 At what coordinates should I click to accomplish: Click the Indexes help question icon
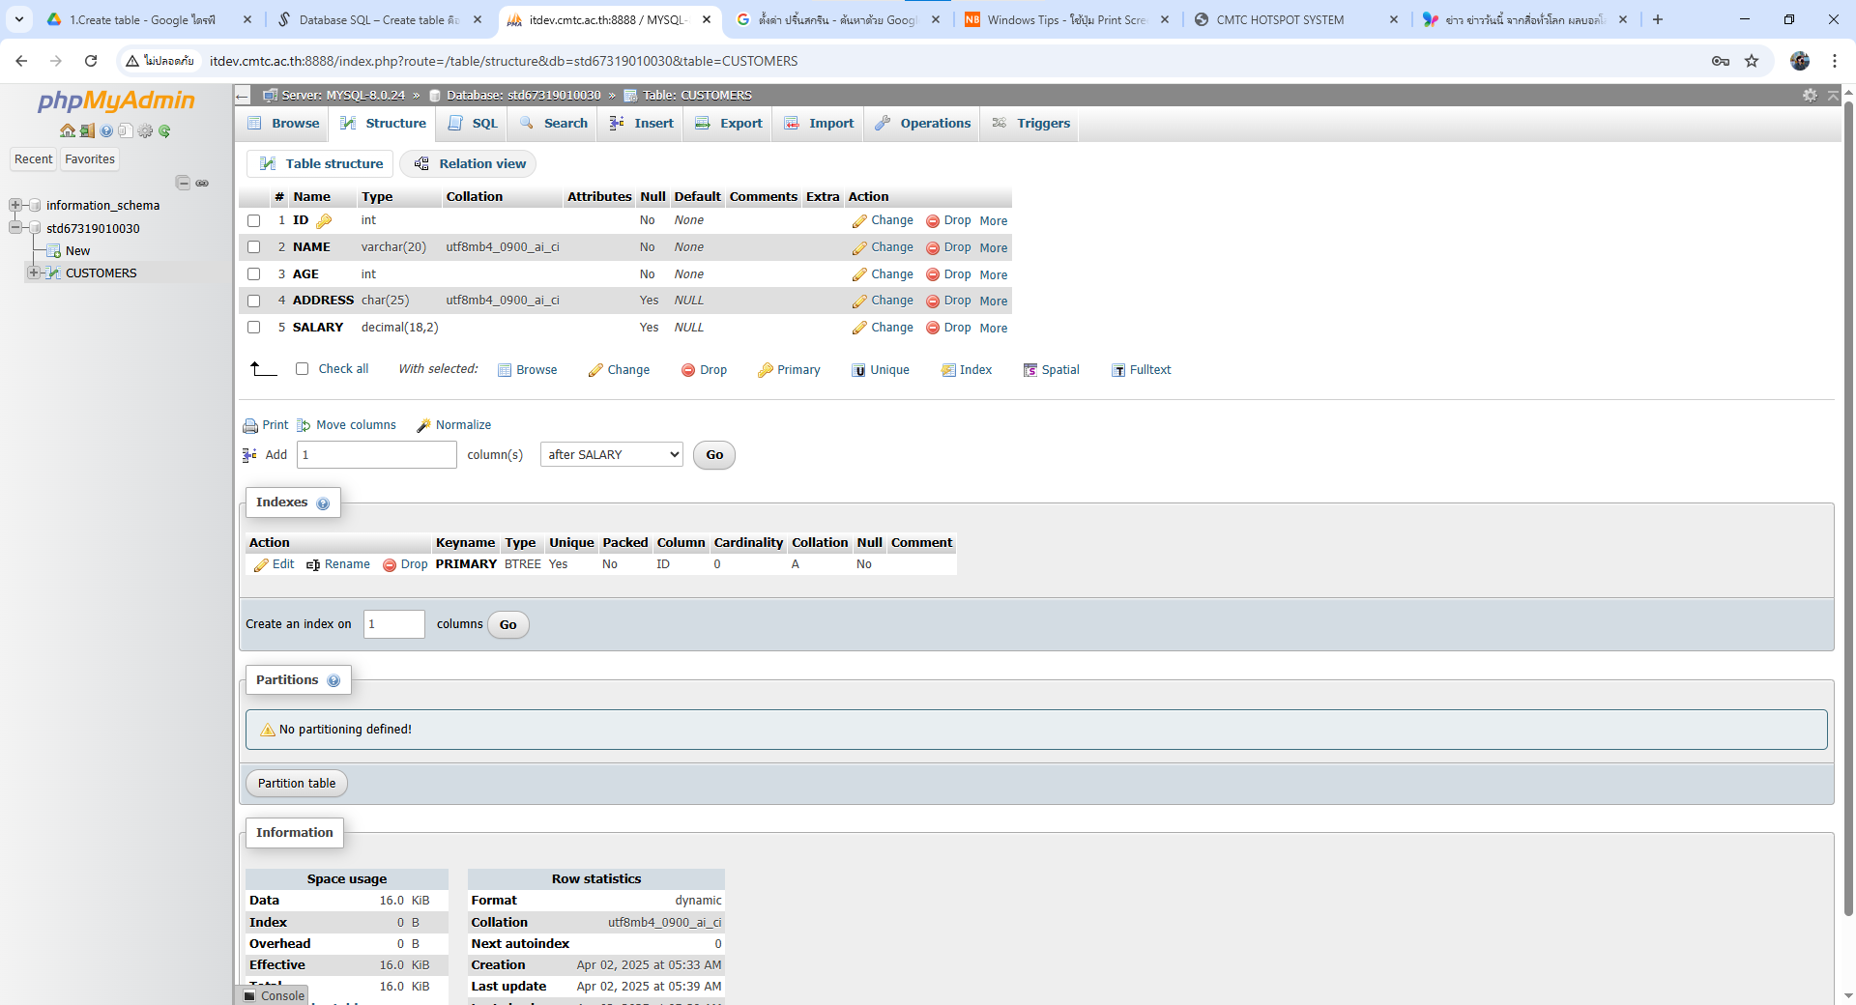[x=323, y=503]
